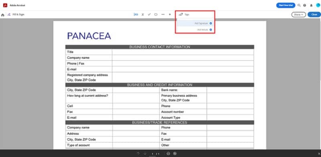Select the dot tool
This screenshot has width=321, height=157.
[x=170, y=14]
